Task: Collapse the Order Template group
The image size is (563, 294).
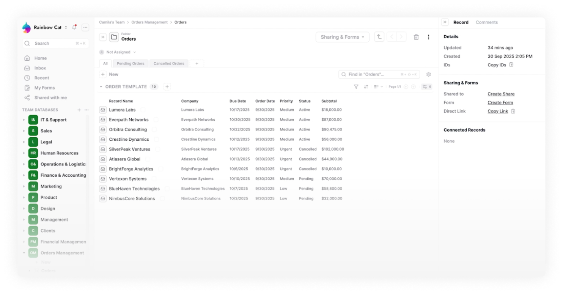Action: tap(101, 87)
